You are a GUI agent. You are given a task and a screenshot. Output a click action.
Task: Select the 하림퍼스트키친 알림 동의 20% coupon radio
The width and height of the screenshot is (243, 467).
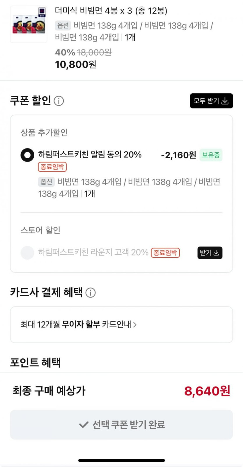(x=27, y=155)
